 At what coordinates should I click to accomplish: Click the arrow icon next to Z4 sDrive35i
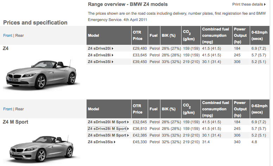click(113, 62)
